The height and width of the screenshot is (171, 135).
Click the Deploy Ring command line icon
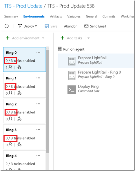point(72,90)
